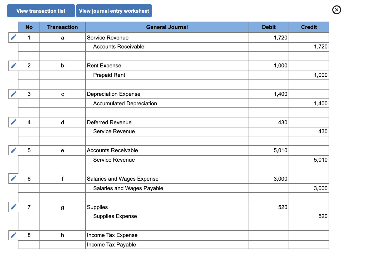Click transaction letter f
This screenshot has height=257, width=366.
(x=63, y=179)
